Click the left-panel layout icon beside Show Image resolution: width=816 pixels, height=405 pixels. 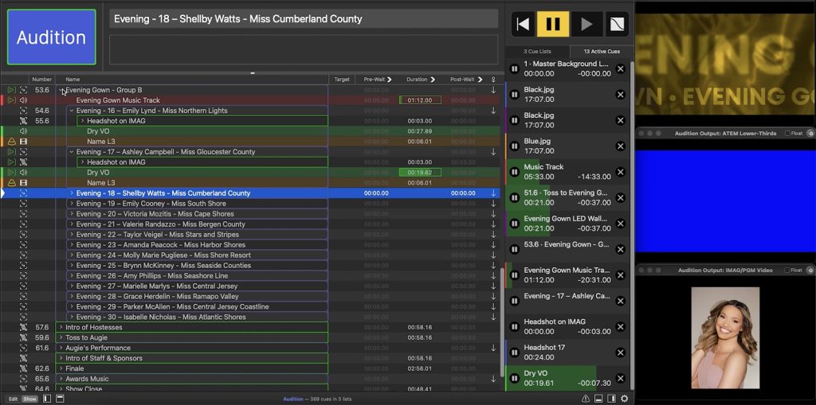[47, 399]
